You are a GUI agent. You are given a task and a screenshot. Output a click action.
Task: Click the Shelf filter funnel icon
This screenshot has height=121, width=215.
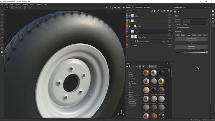[x=143, y=67]
